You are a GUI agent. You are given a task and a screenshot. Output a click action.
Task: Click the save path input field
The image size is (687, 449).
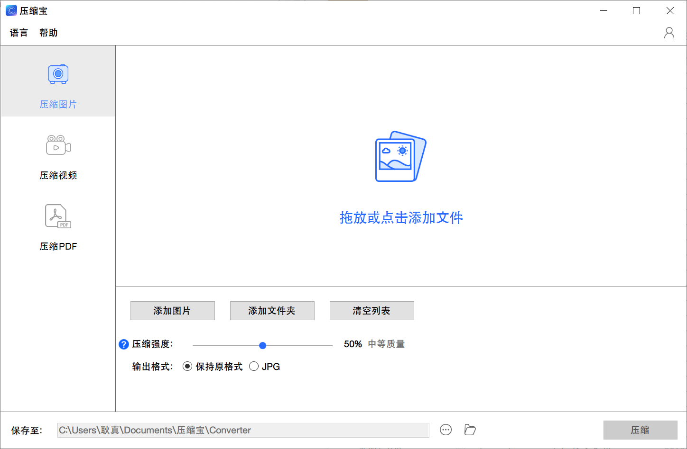(243, 430)
